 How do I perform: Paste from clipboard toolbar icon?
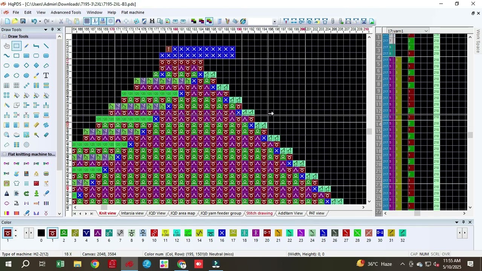coord(77,21)
